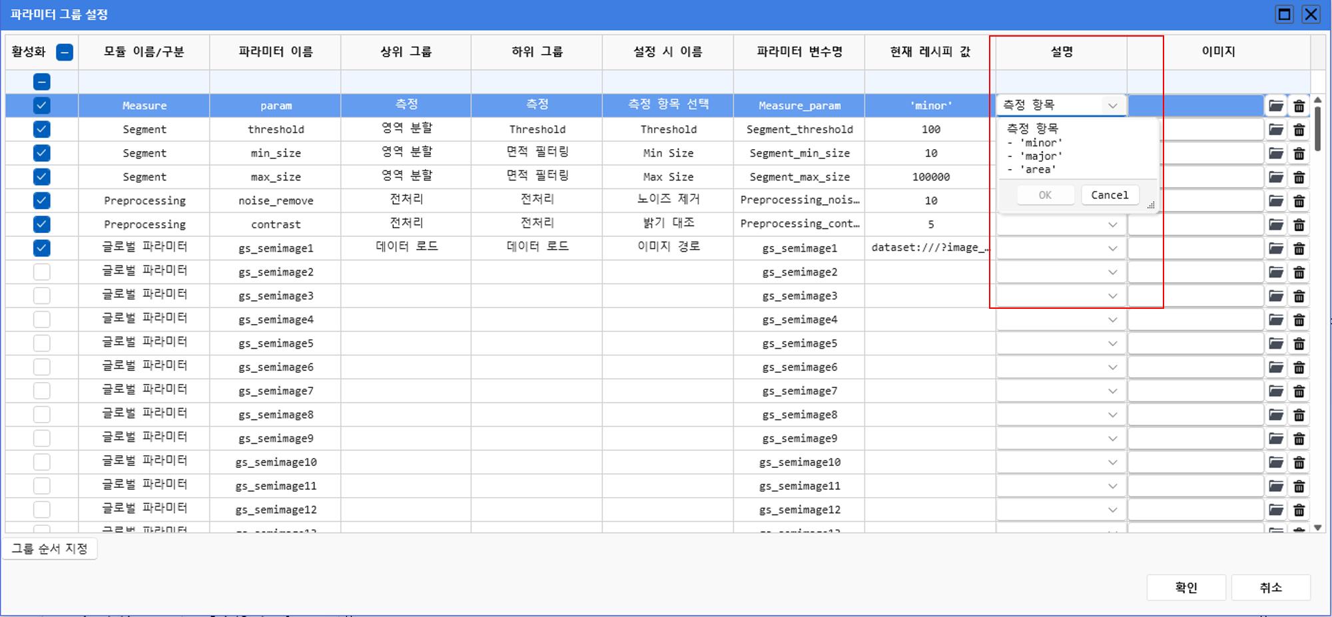Browse image for Segment min_size row
1332x617 pixels.
[1275, 154]
